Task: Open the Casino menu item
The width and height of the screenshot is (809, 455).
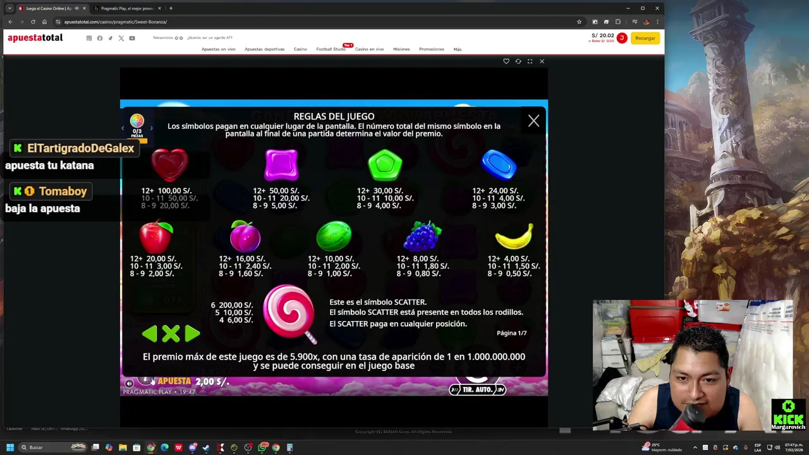Action: [300, 49]
